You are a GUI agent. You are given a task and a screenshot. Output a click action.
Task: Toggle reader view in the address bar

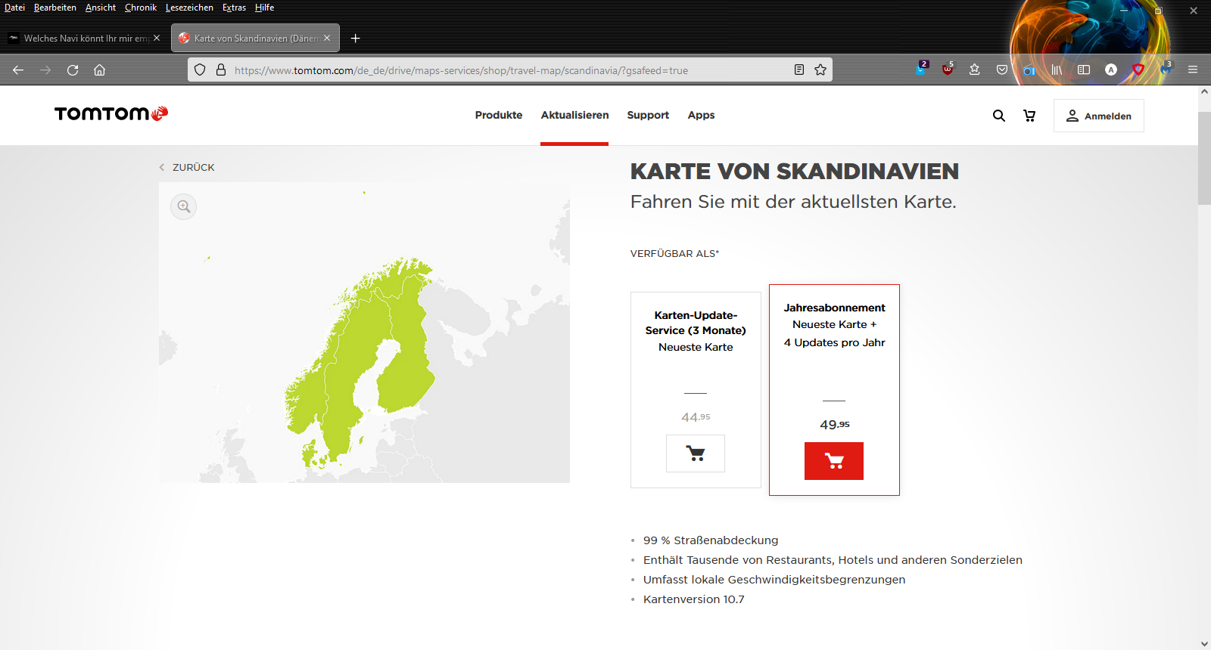click(799, 70)
